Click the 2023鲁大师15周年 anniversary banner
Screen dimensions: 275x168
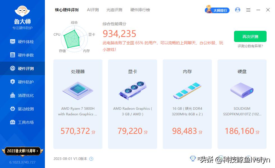(22, 151)
